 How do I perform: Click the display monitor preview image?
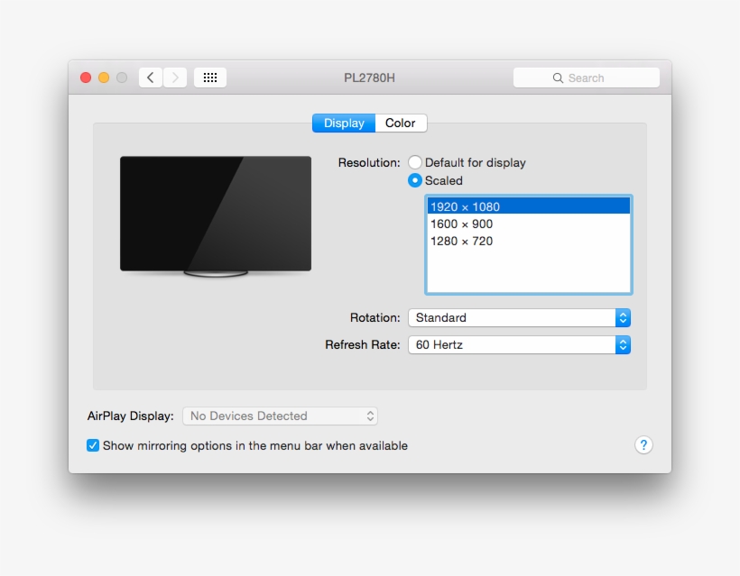click(x=215, y=214)
